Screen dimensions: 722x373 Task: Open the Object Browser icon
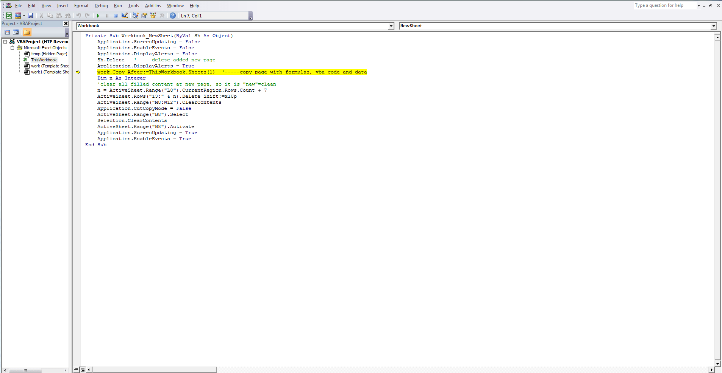point(153,16)
